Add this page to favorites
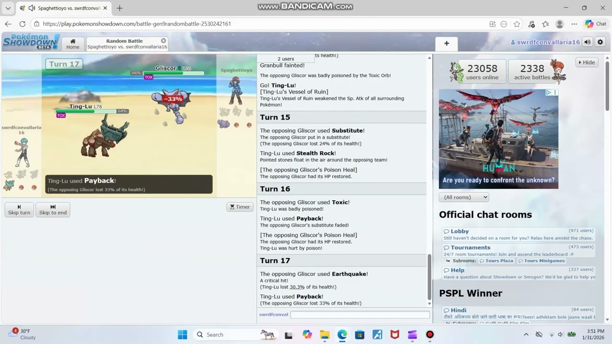The height and width of the screenshot is (344, 612). (517, 24)
